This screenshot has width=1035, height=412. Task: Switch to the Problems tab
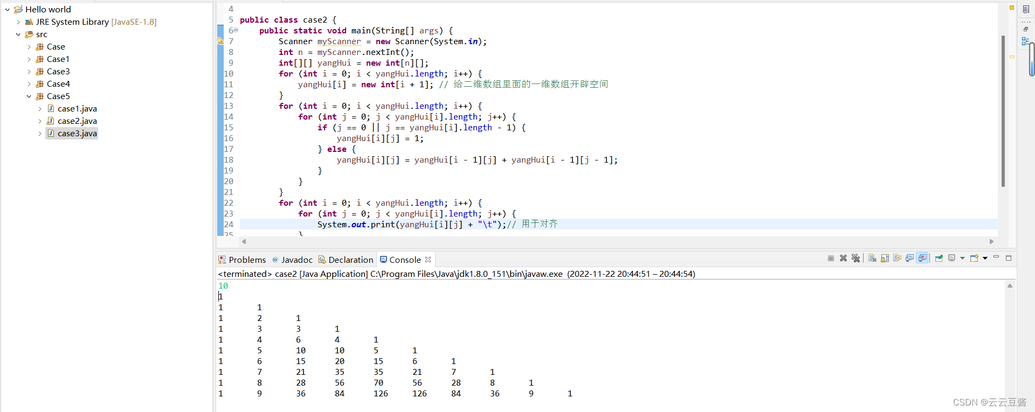(x=242, y=260)
